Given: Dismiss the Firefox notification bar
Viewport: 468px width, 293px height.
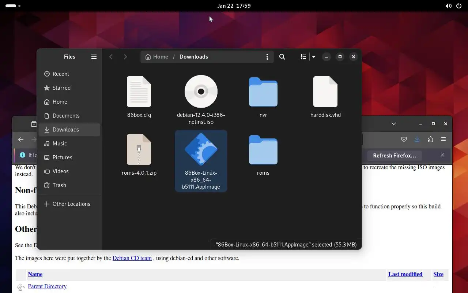Looking at the screenshot, I should coord(442,155).
